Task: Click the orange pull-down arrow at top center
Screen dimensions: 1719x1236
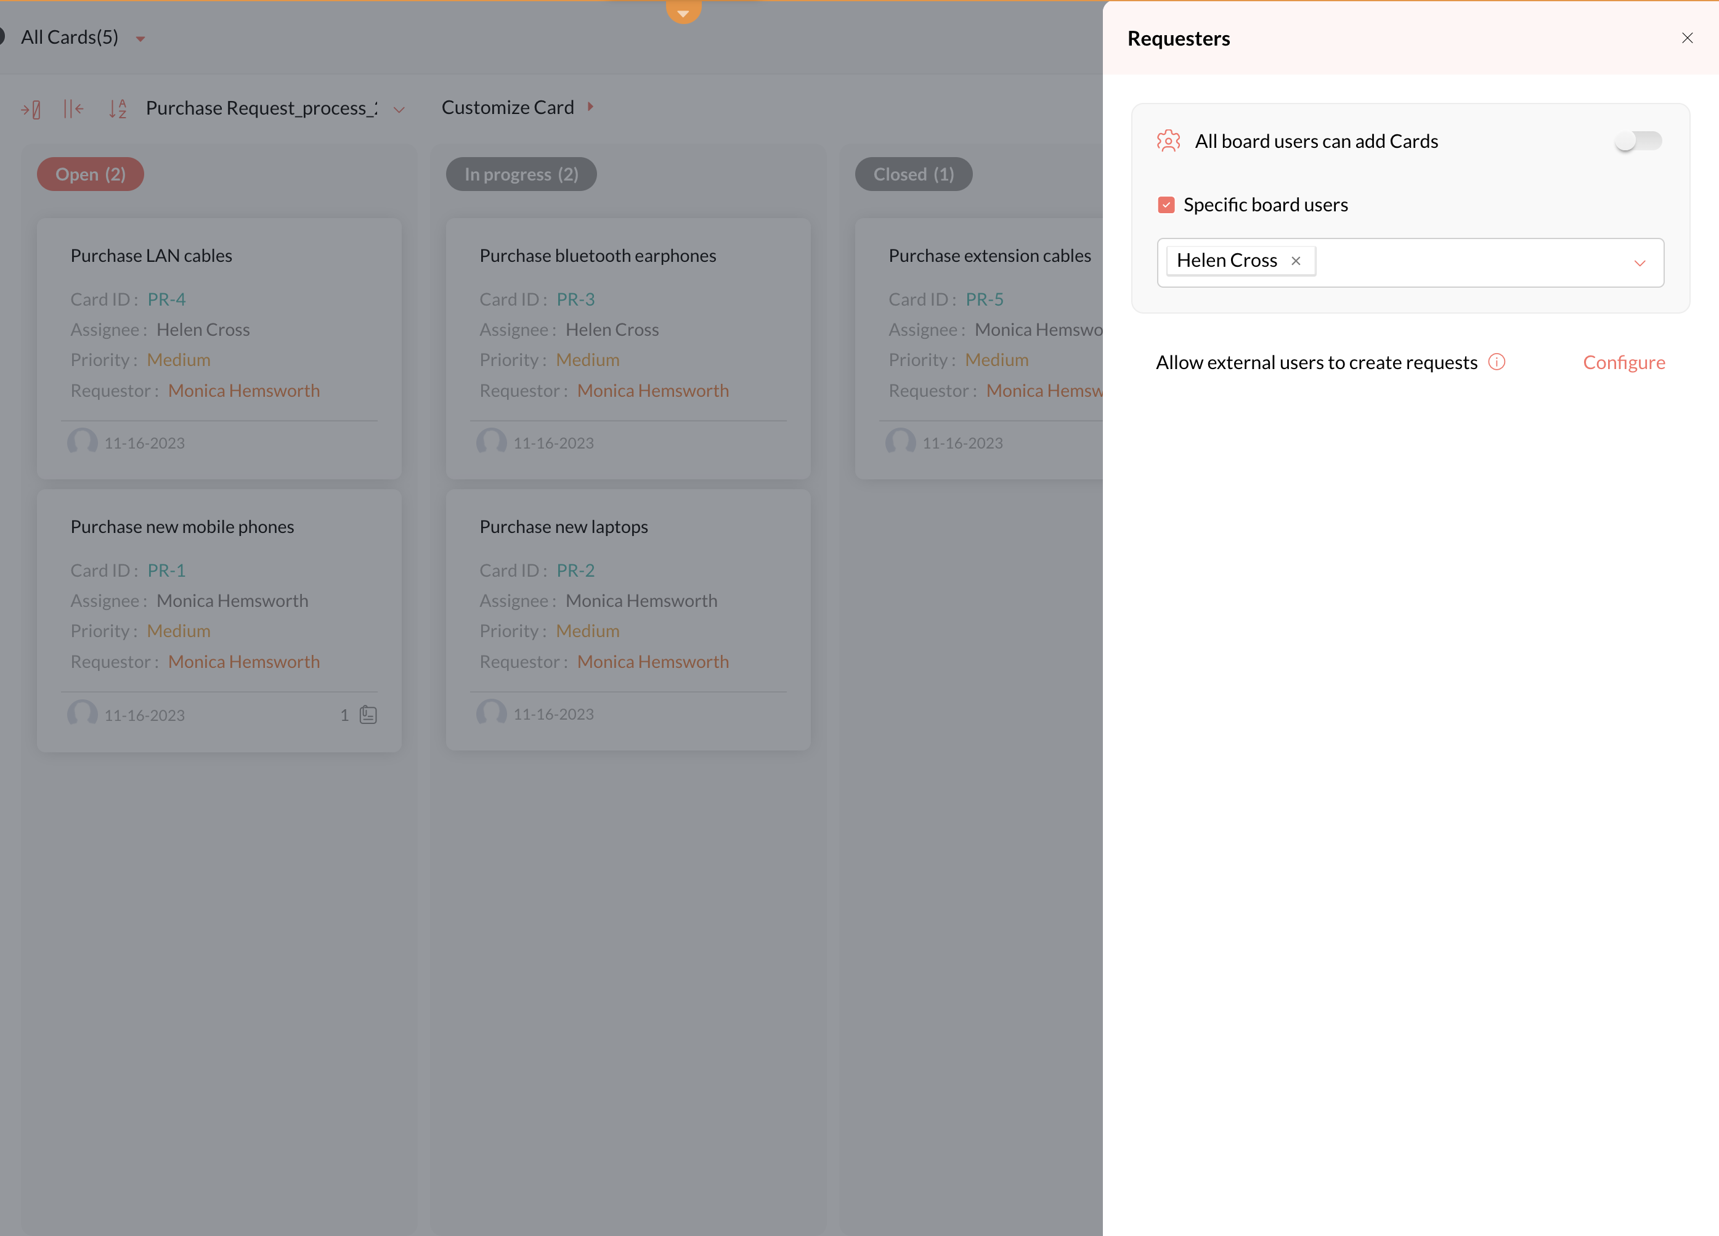Action: [683, 12]
